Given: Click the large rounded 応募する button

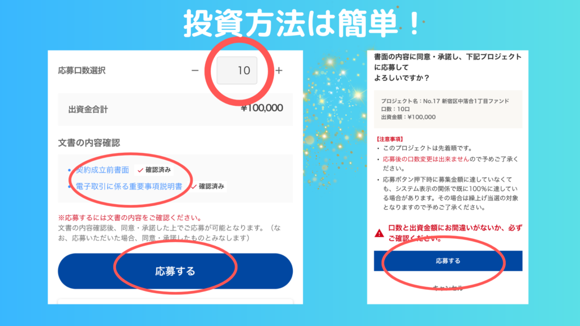Looking at the screenshot, I should tap(176, 271).
